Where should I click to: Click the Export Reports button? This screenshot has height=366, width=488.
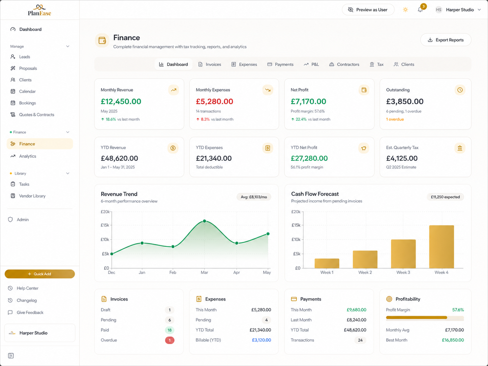[446, 40]
